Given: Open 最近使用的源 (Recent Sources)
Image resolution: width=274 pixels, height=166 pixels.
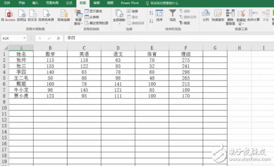Looking at the screenshot, I should [97, 23].
